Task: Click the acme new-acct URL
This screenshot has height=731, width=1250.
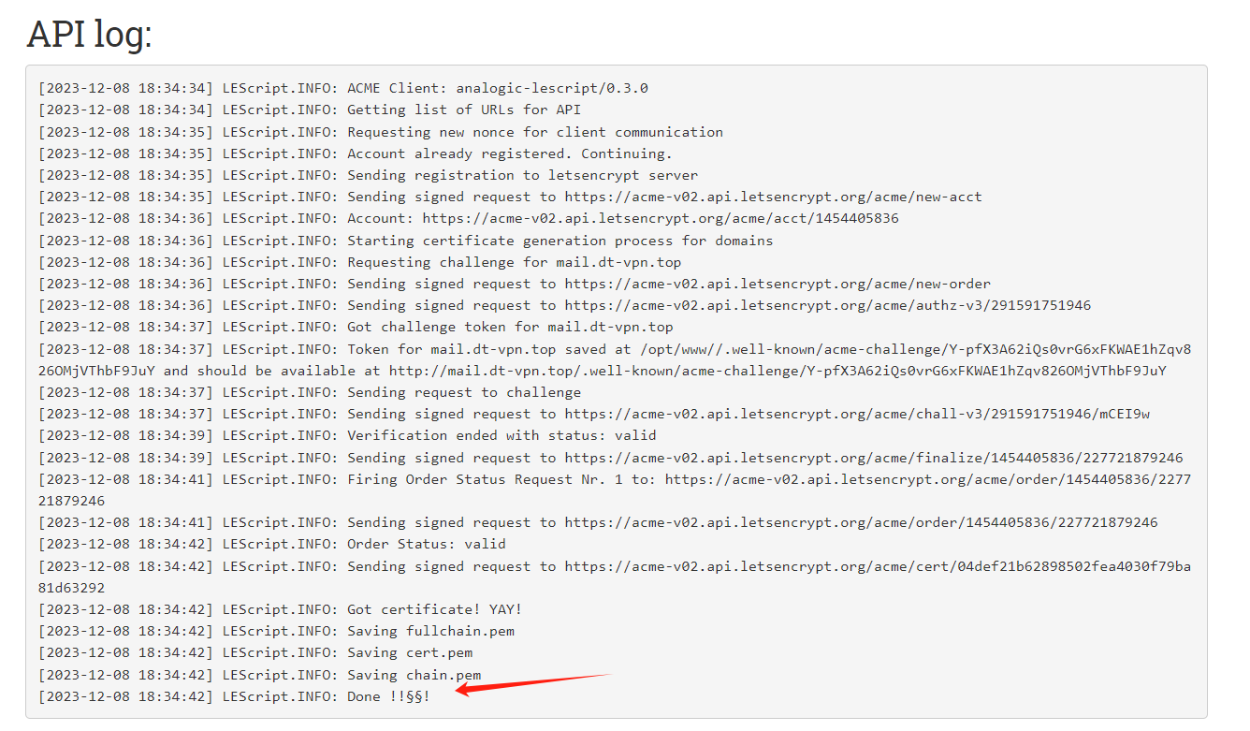Action: (773, 197)
